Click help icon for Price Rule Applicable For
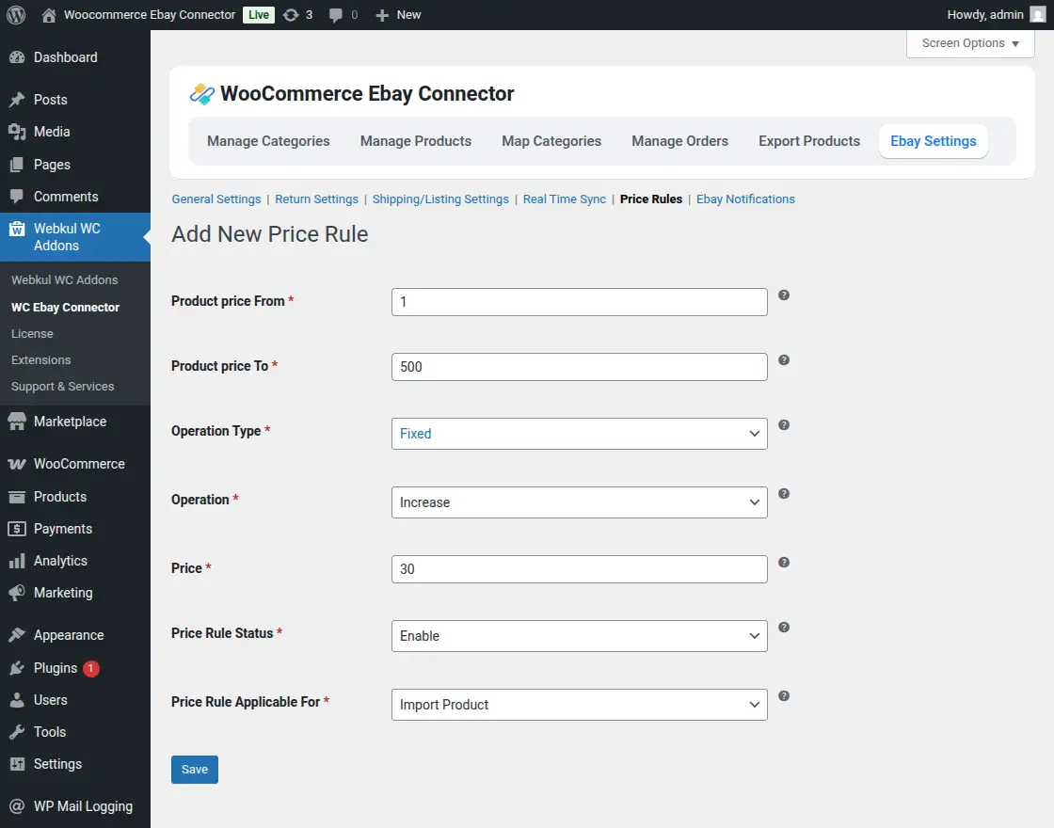 [784, 696]
